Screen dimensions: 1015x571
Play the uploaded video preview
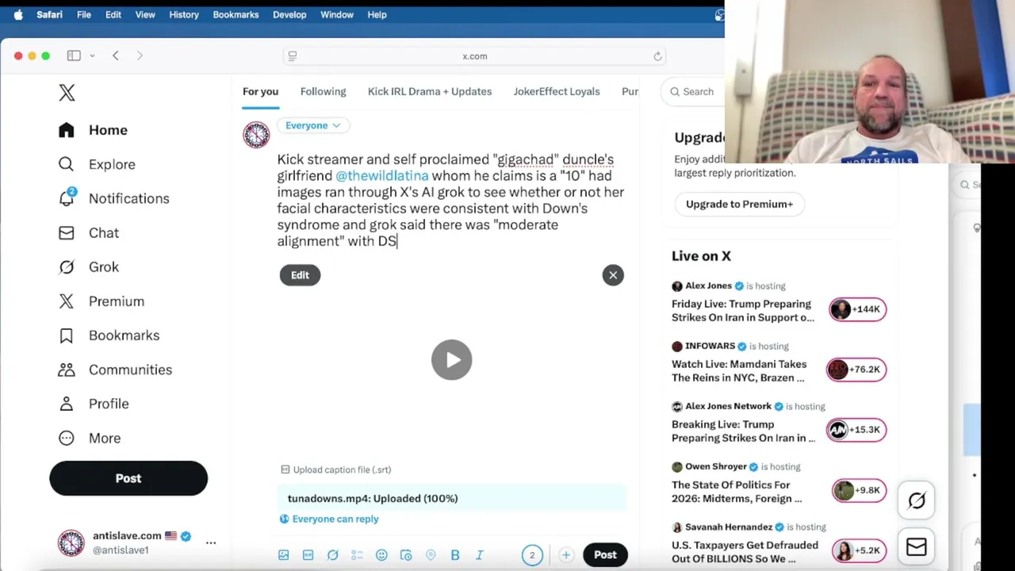tap(452, 360)
